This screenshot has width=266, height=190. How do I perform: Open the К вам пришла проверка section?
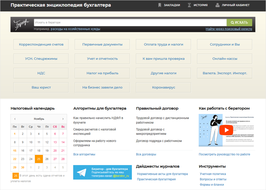coord(163,59)
